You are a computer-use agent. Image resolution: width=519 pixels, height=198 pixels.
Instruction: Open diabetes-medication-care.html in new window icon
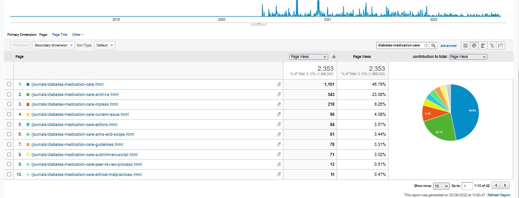click(279, 84)
